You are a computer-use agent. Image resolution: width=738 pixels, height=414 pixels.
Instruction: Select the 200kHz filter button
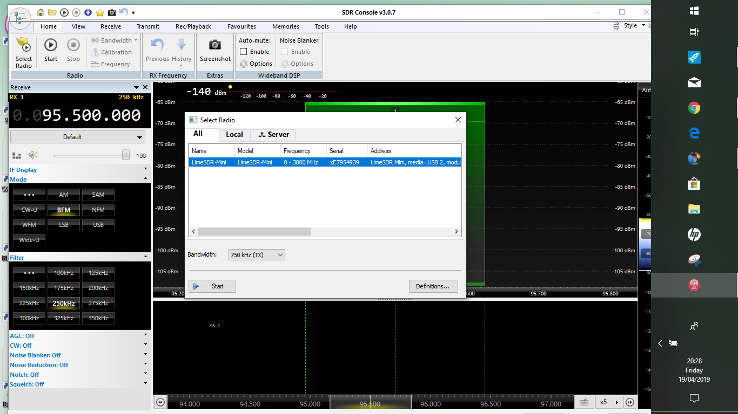coord(98,288)
